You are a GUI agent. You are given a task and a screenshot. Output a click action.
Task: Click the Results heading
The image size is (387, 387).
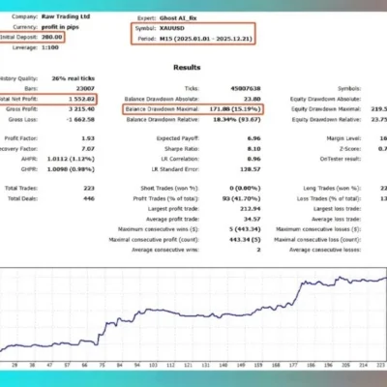tap(187, 68)
